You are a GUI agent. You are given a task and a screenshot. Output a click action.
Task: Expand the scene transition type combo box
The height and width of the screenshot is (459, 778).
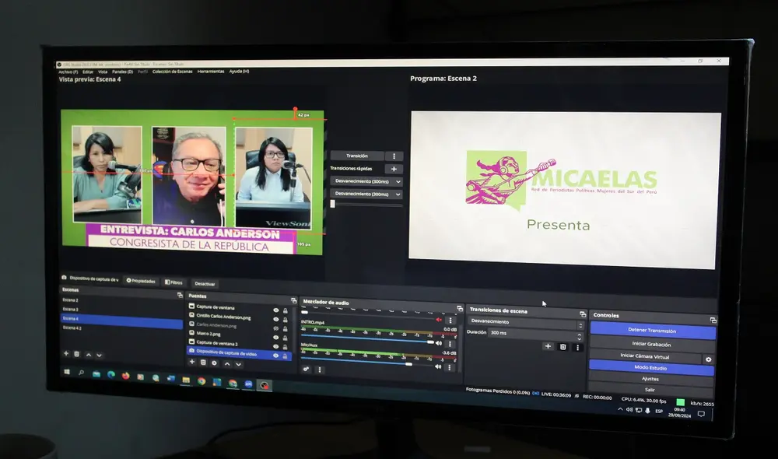[524, 321]
